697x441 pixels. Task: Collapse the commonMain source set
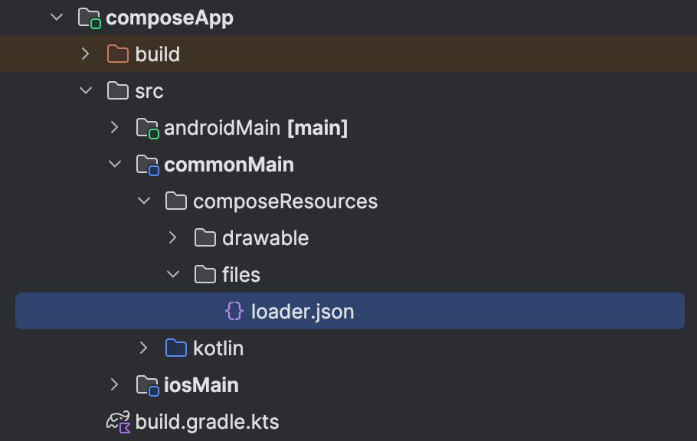[115, 164]
